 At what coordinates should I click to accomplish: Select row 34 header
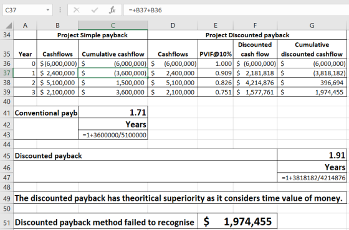(7, 35)
